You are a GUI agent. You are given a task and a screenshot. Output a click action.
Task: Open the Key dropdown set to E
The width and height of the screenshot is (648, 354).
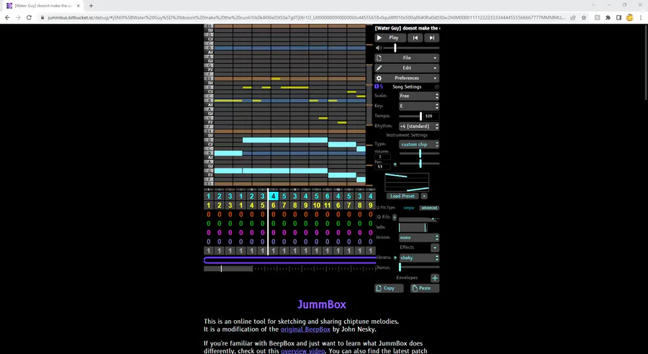point(418,106)
